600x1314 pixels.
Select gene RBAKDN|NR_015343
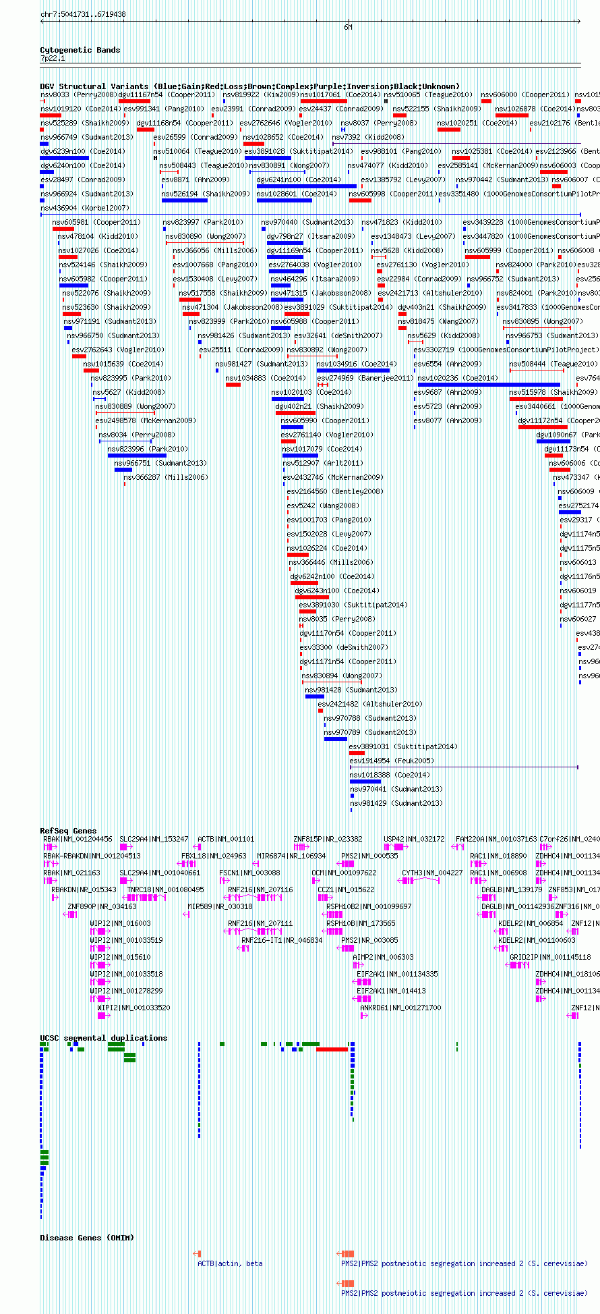(84, 889)
